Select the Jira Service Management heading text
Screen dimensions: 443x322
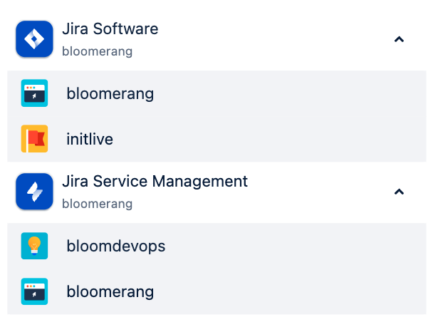(x=155, y=181)
